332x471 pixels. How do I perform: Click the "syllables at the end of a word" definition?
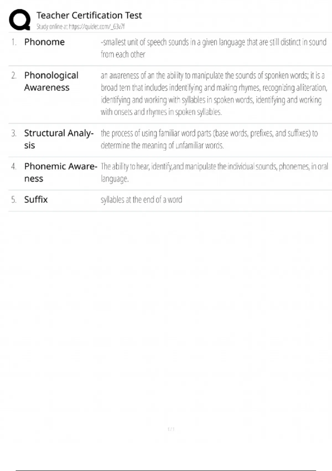[141, 200]
